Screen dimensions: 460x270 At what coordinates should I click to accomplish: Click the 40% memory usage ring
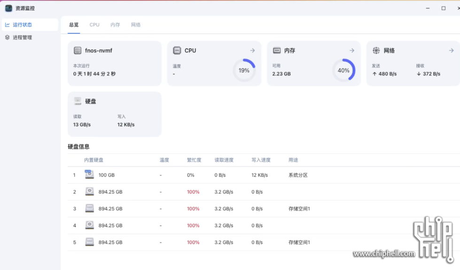[x=343, y=70]
